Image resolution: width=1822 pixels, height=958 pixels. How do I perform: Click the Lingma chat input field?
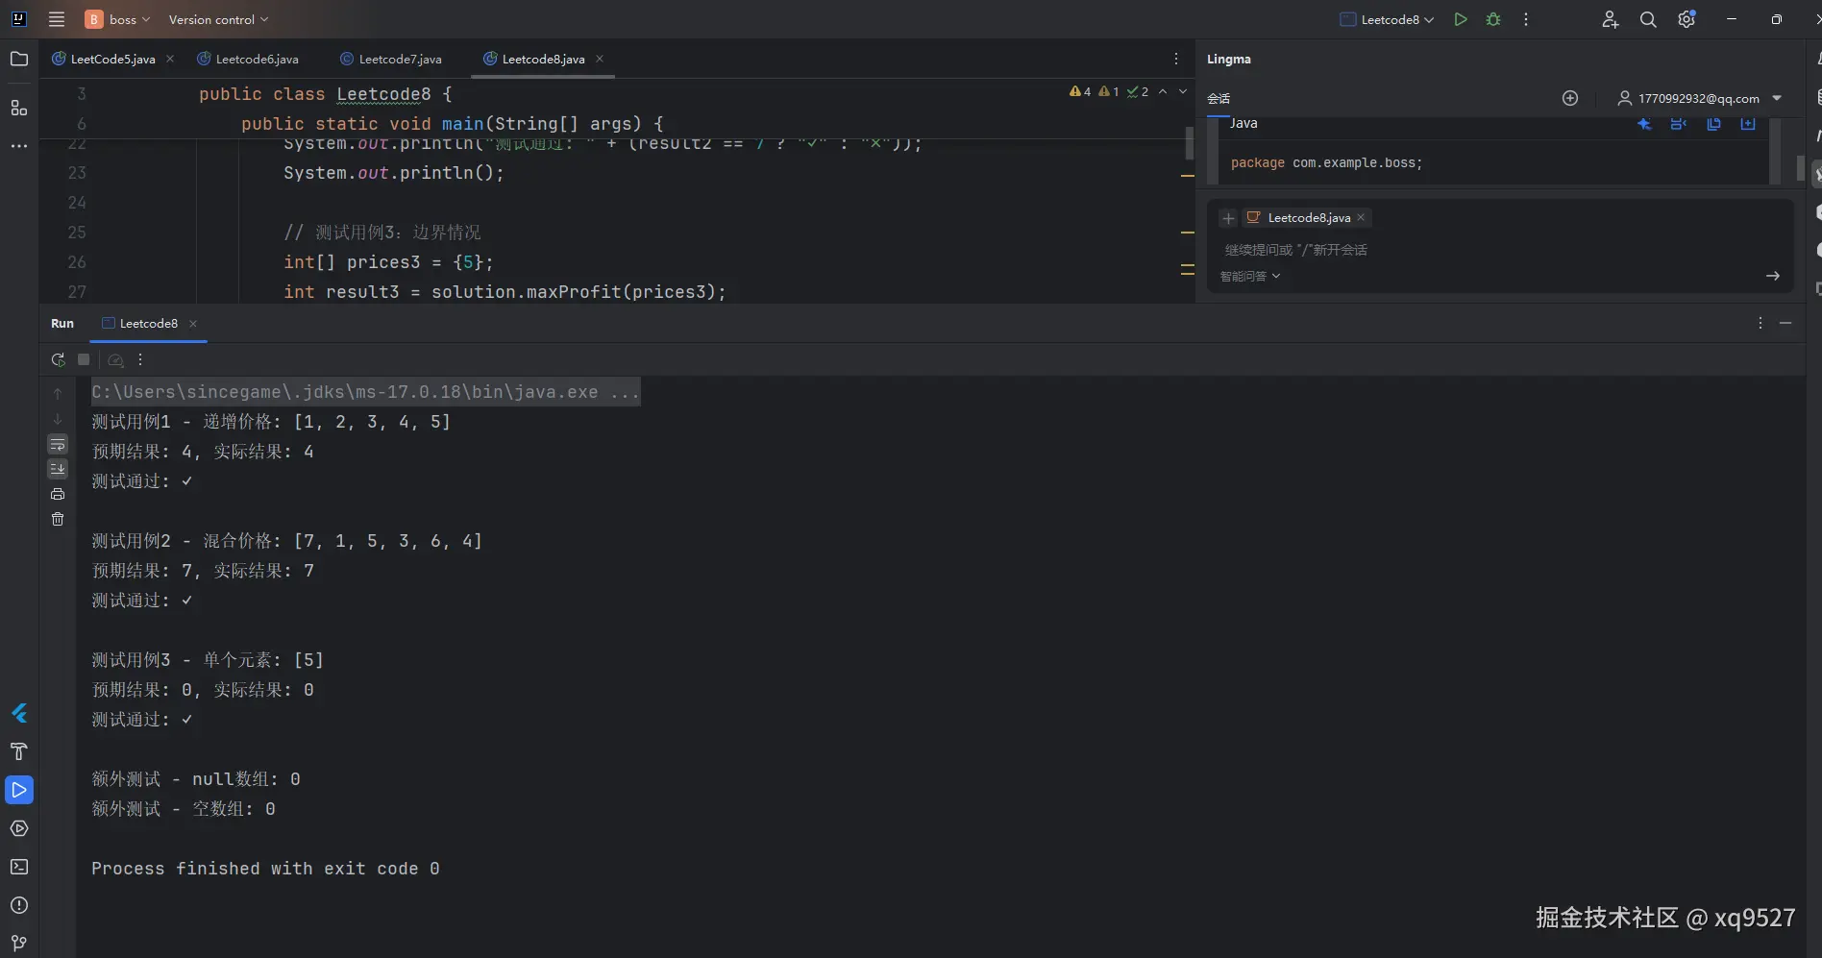coord(1480,250)
